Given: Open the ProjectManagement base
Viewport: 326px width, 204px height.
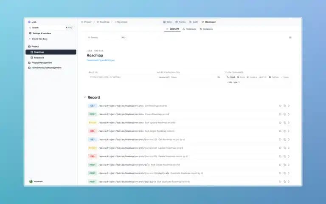Looking at the screenshot, I should point(40,62).
